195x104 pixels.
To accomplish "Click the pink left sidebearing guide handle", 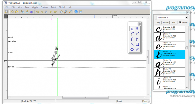I will click(52, 19).
